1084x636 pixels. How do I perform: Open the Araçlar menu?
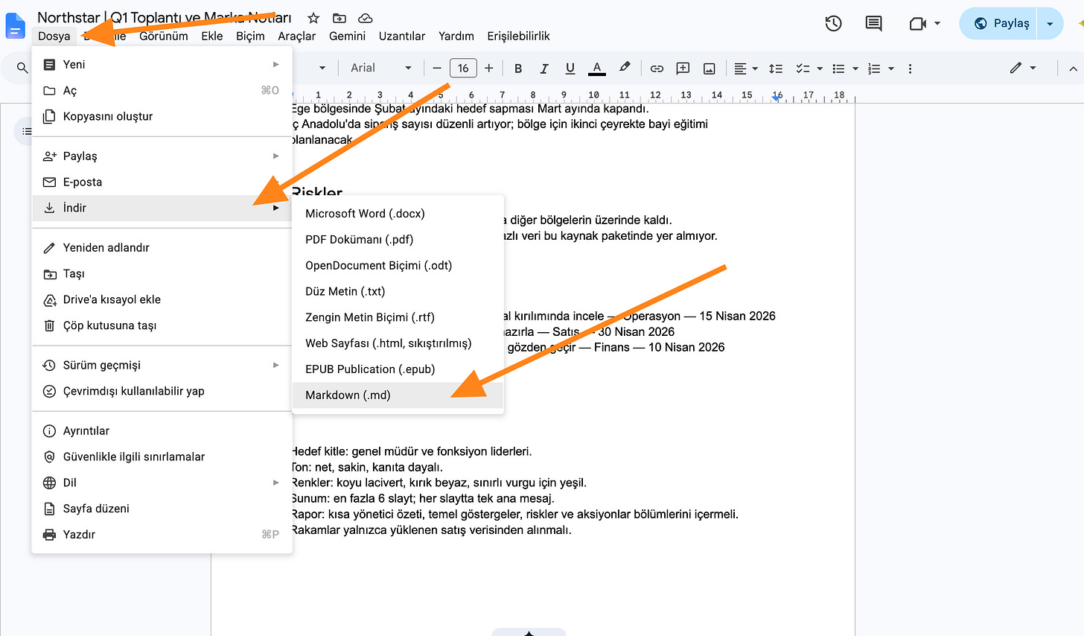297,36
